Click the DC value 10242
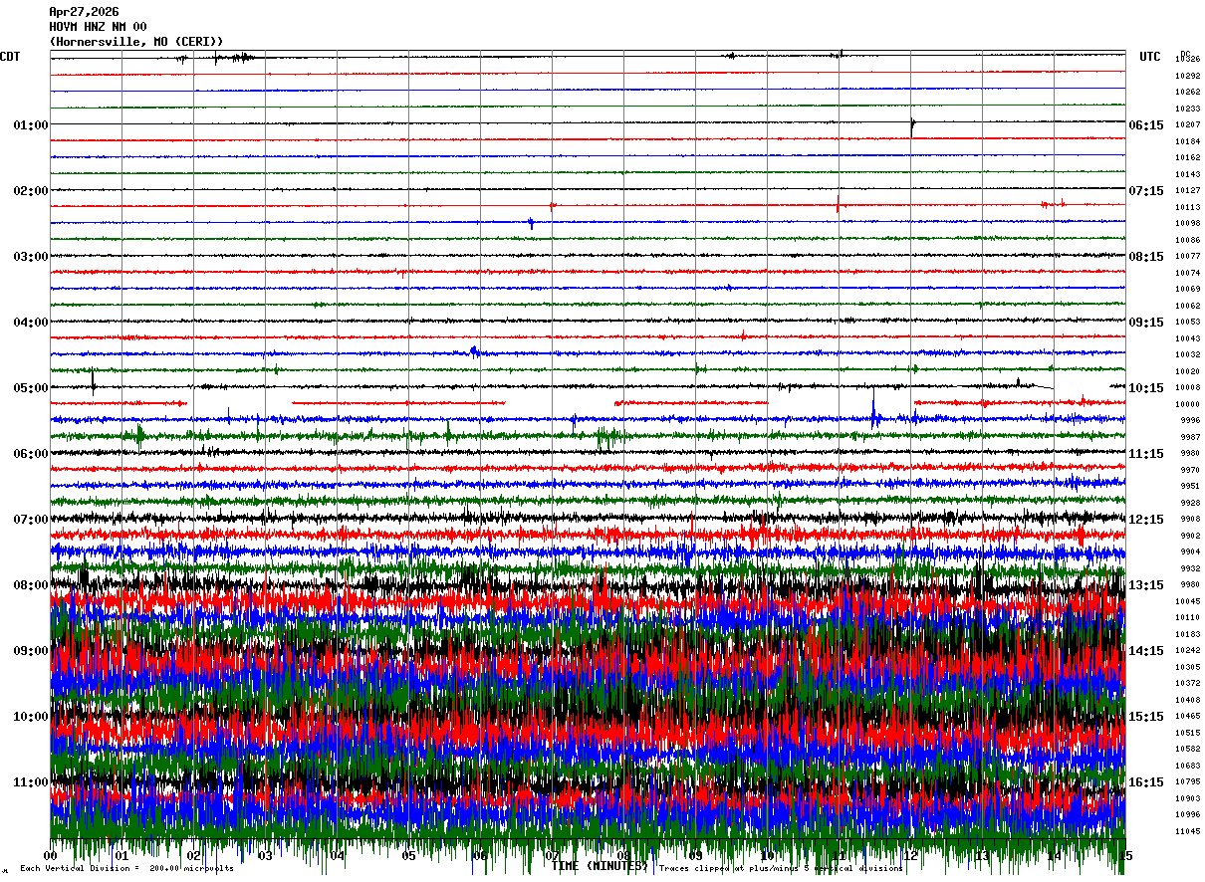1205x882 pixels. [x=1187, y=651]
